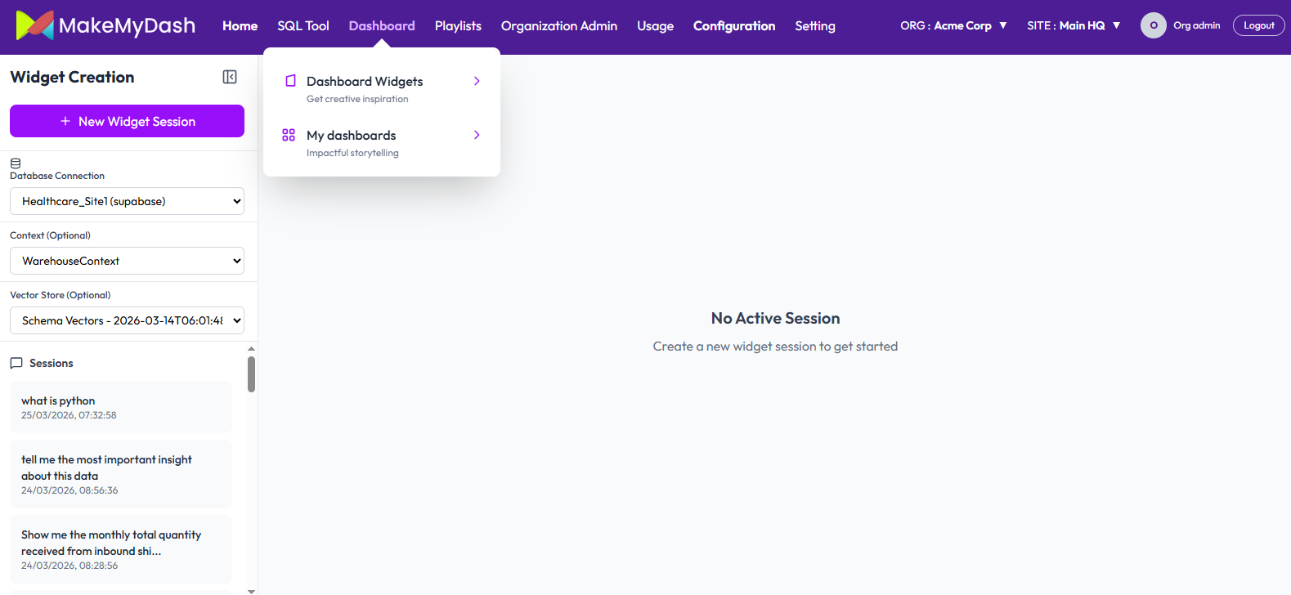Expand My dashboards submenu chevron
The image size is (1291, 595).
coord(477,135)
